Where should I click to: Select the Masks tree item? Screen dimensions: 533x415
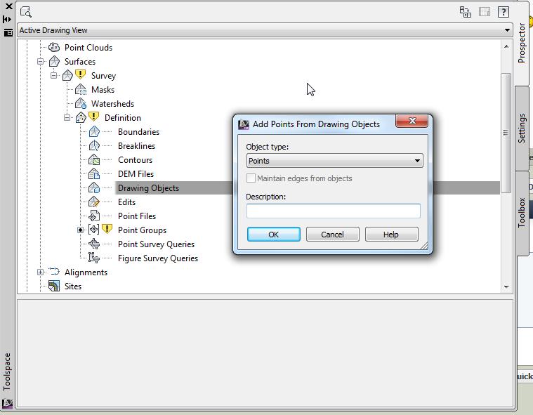(x=103, y=90)
